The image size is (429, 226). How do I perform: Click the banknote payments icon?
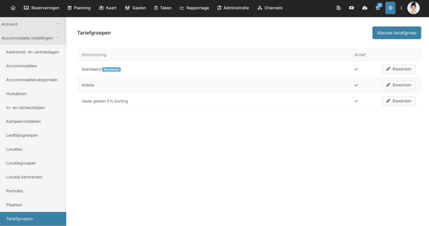click(352, 8)
